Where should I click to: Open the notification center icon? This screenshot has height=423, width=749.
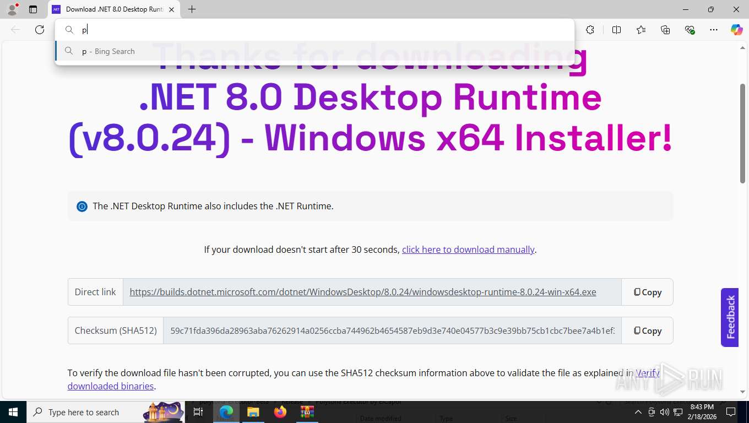tap(731, 412)
